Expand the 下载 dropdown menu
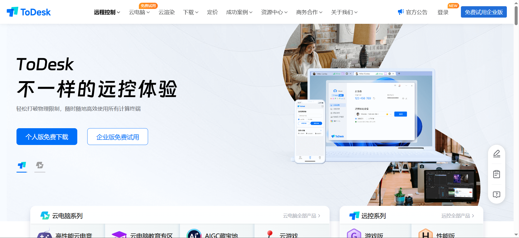The width and height of the screenshot is (519, 238). pos(191,12)
